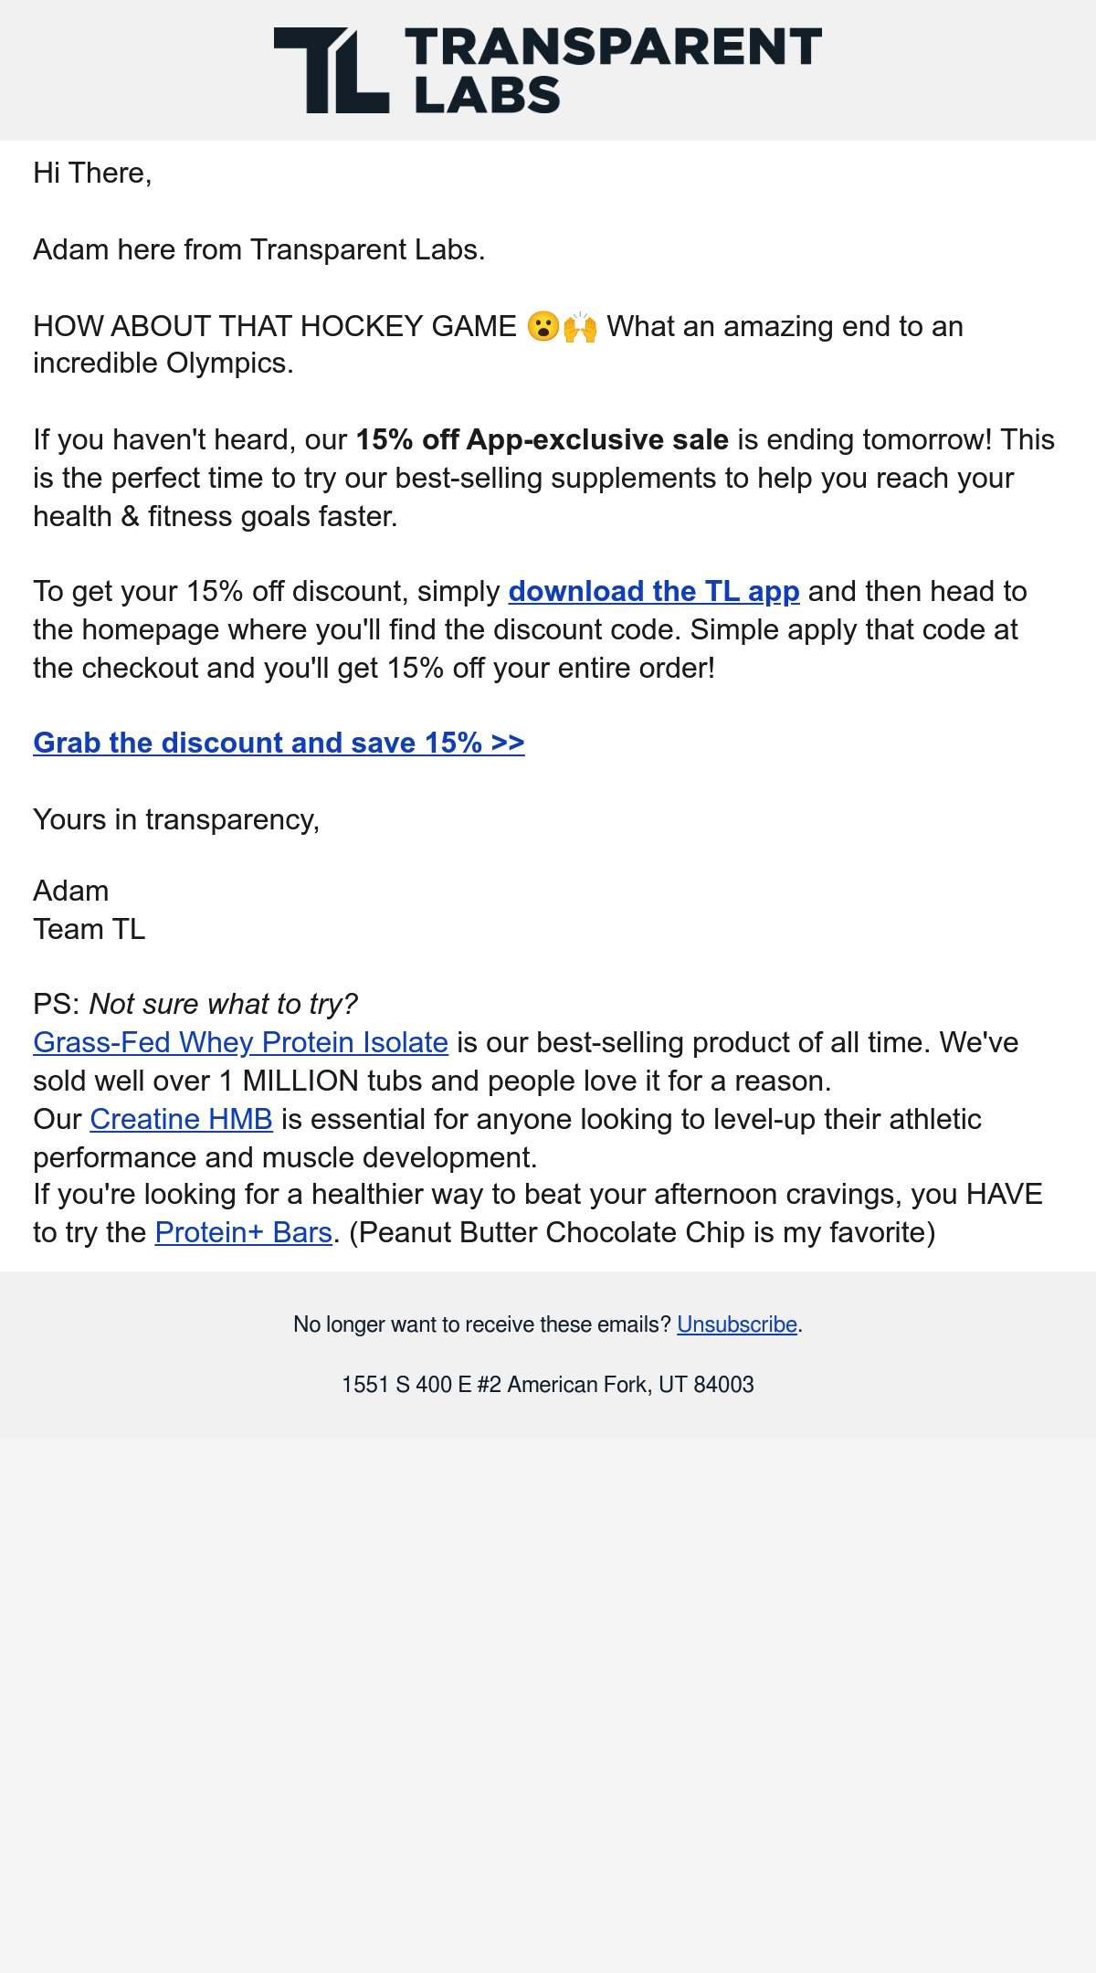Image resolution: width=1096 pixels, height=1973 pixels.
Task: Click the TRANSPARENT LABS wordmark in header
Action: [x=614, y=70]
